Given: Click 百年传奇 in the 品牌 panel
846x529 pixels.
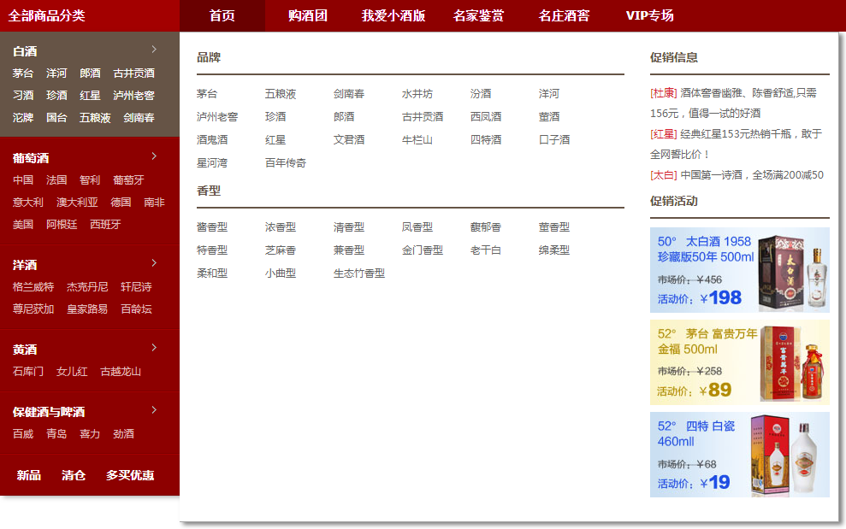Looking at the screenshot, I should click(286, 163).
